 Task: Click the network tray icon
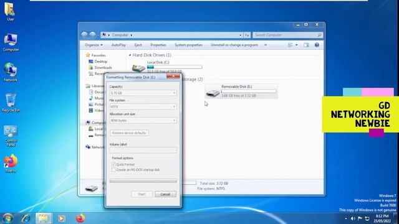coord(367,218)
